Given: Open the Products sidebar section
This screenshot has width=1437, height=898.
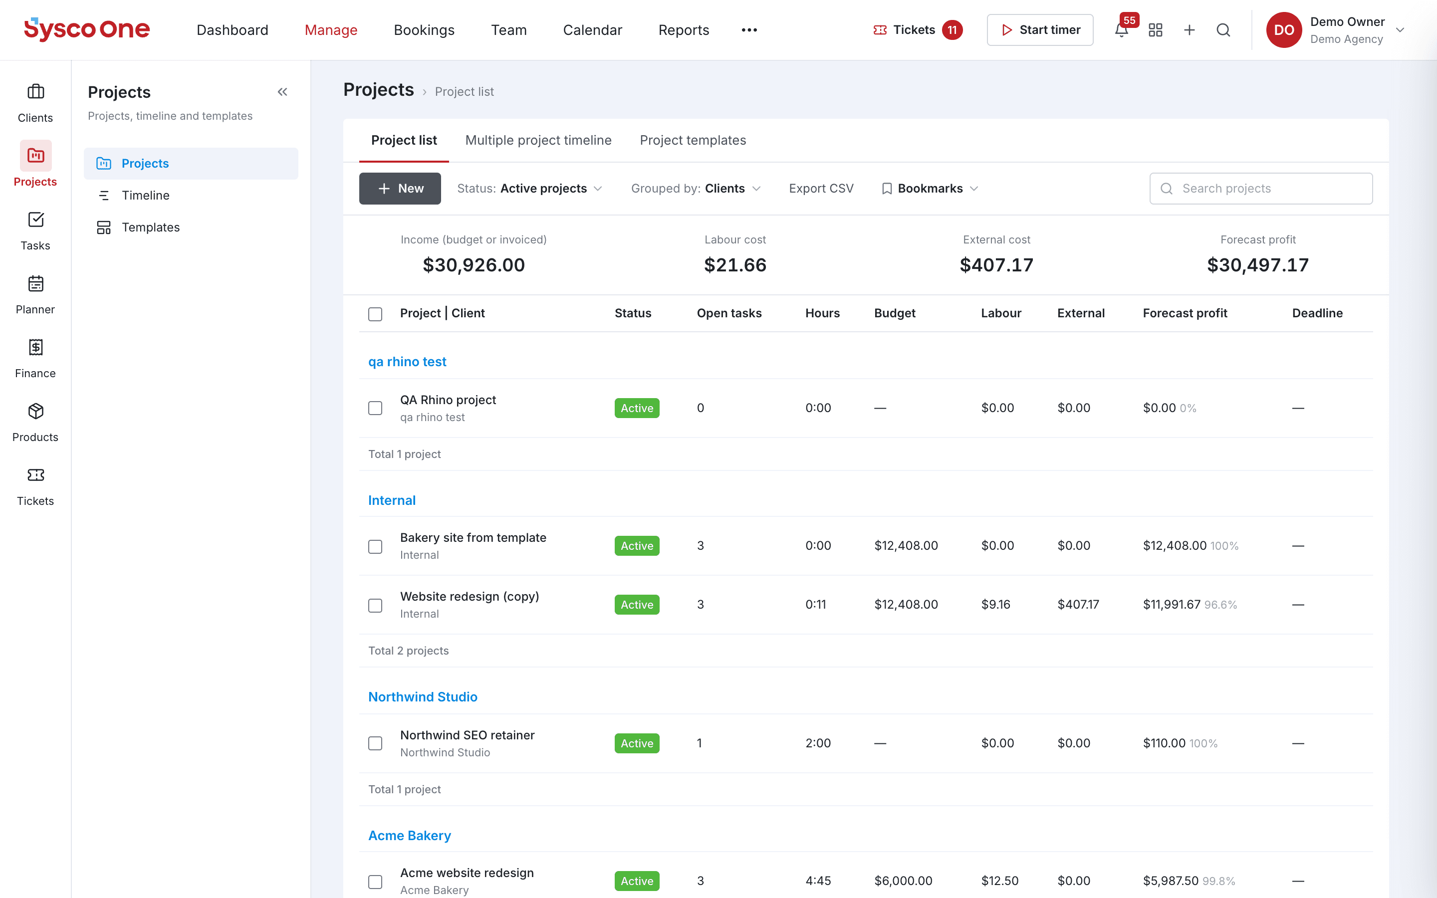Looking at the screenshot, I should pos(35,422).
